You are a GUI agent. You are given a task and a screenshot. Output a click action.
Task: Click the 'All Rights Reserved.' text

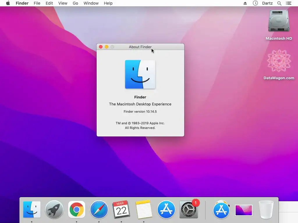[x=140, y=128]
